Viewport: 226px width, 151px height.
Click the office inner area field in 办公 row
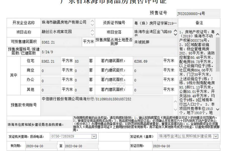tap(148, 80)
